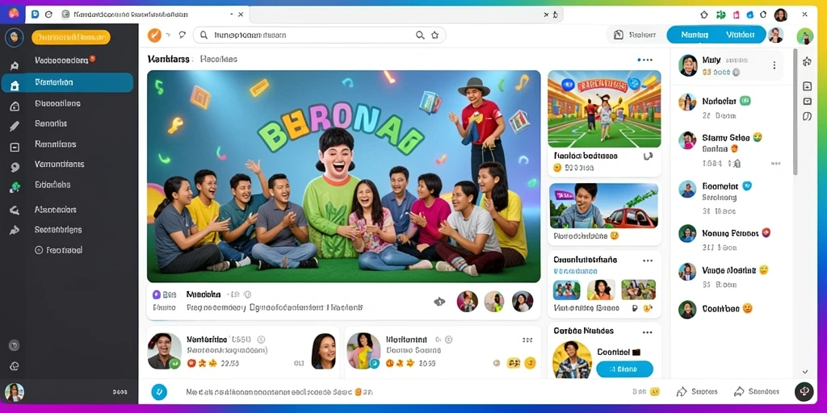This screenshot has width=827, height=413.
Task: Click the down chevron at contacts list bottom
Action: click(805, 372)
